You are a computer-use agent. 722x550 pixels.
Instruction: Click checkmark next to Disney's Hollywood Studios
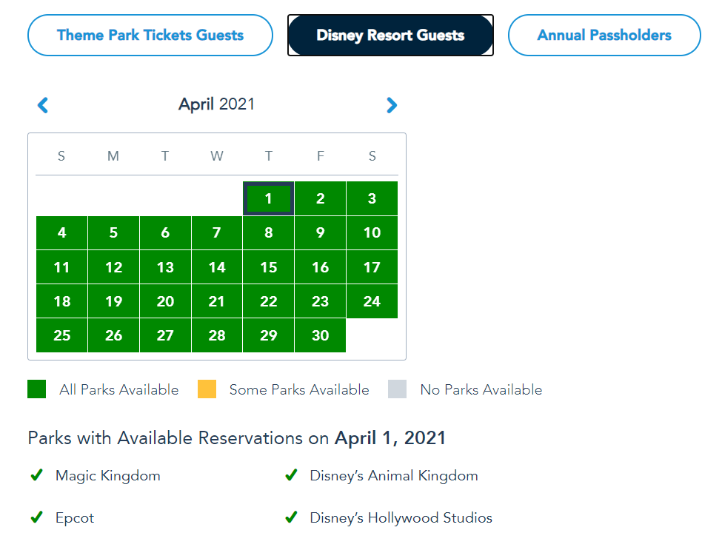tap(291, 517)
